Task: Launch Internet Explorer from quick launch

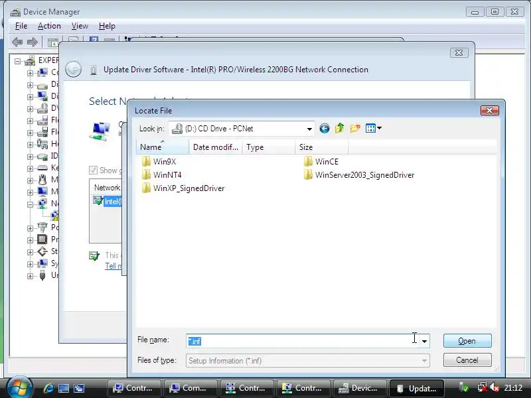Action: click(x=48, y=388)
